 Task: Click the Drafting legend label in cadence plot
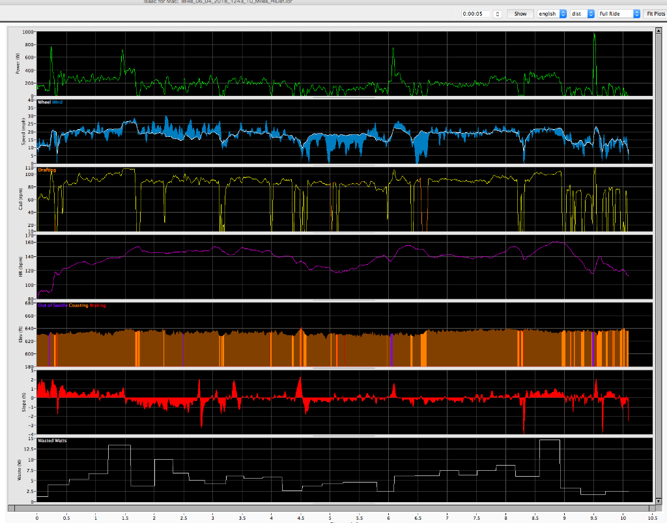pyautogui.click(x=47, y=170)
